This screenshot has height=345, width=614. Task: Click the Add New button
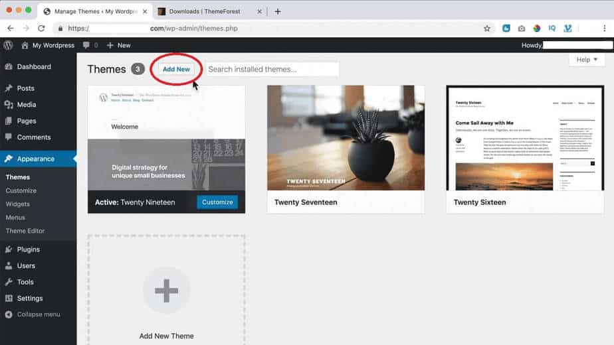(x=176, y=69)
